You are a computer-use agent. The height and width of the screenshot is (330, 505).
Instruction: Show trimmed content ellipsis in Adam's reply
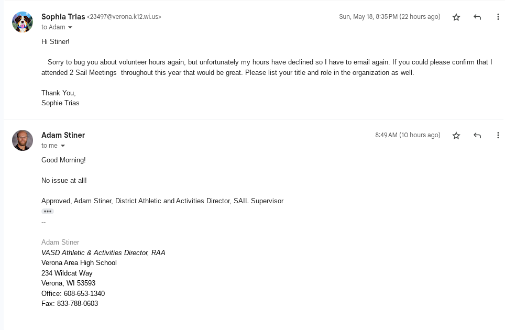tap(48, 212)
